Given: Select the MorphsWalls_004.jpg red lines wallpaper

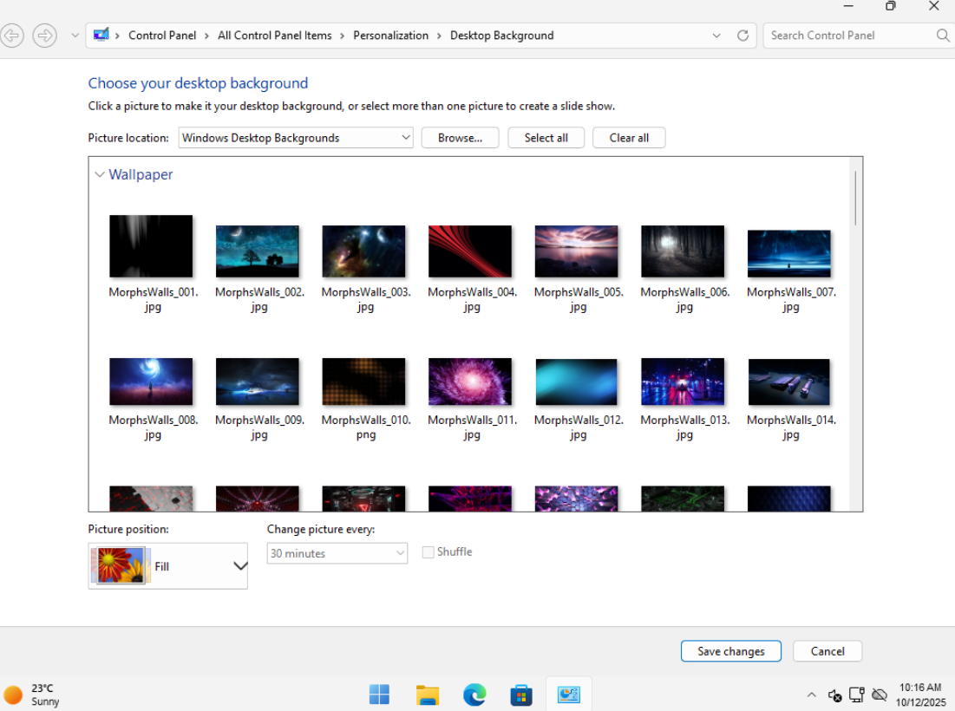Looking at the screenshot, I should tap(470, 251).
